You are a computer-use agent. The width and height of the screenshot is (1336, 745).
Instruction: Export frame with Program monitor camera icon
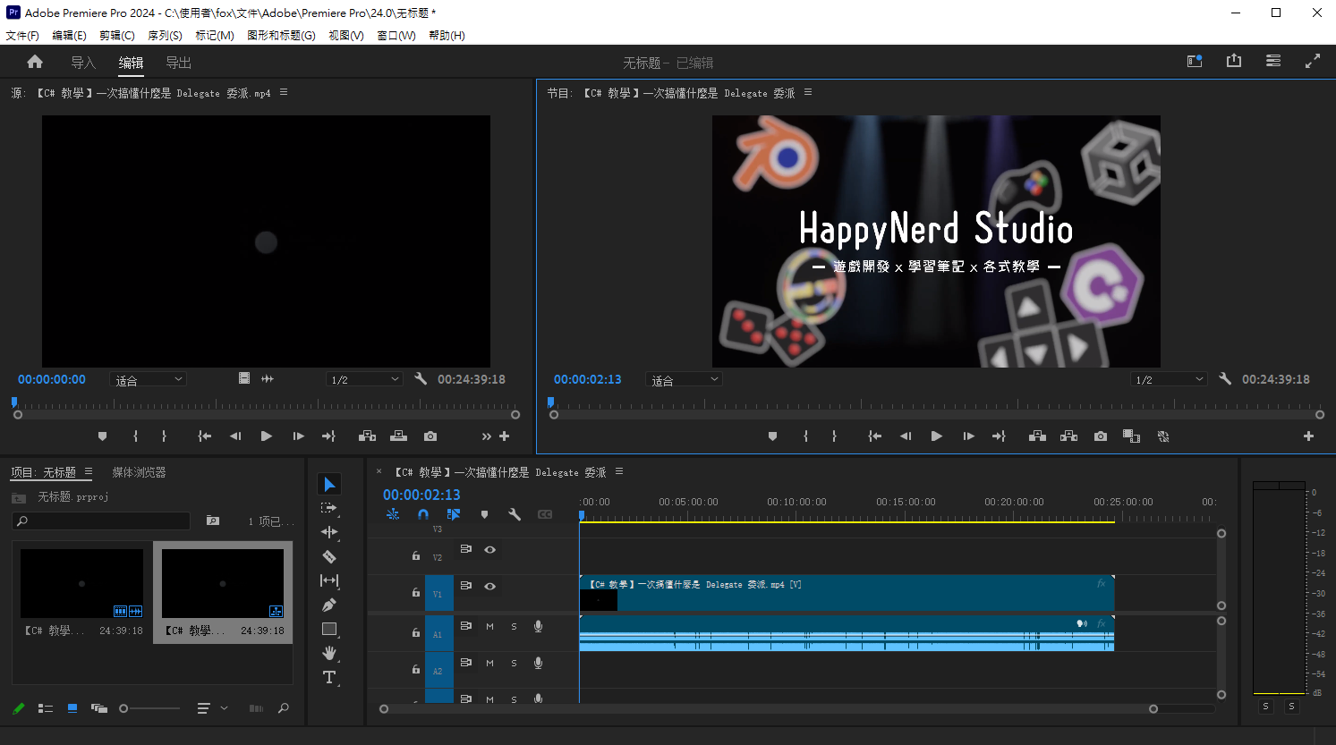pyautogui.click(x=1101, y=436)
